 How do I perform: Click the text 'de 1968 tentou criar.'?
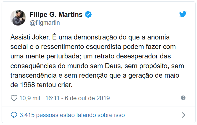(42, 85)
